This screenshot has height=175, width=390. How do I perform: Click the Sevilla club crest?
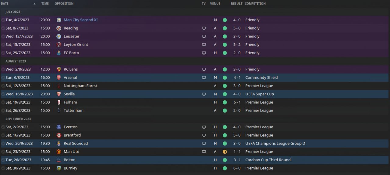(x=59, y=94)
